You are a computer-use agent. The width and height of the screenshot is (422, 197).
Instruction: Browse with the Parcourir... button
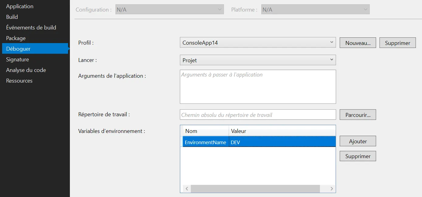coord(358,115)
